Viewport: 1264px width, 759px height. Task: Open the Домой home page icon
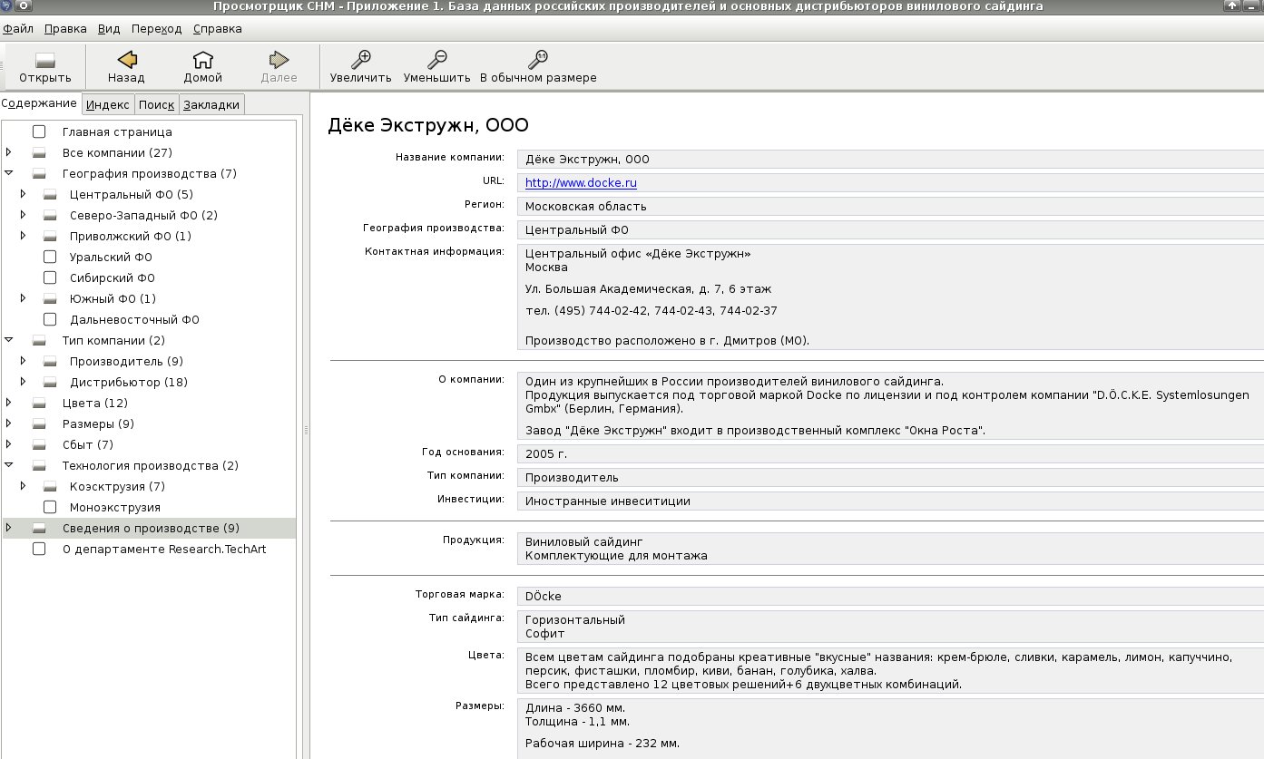[203, 60]
